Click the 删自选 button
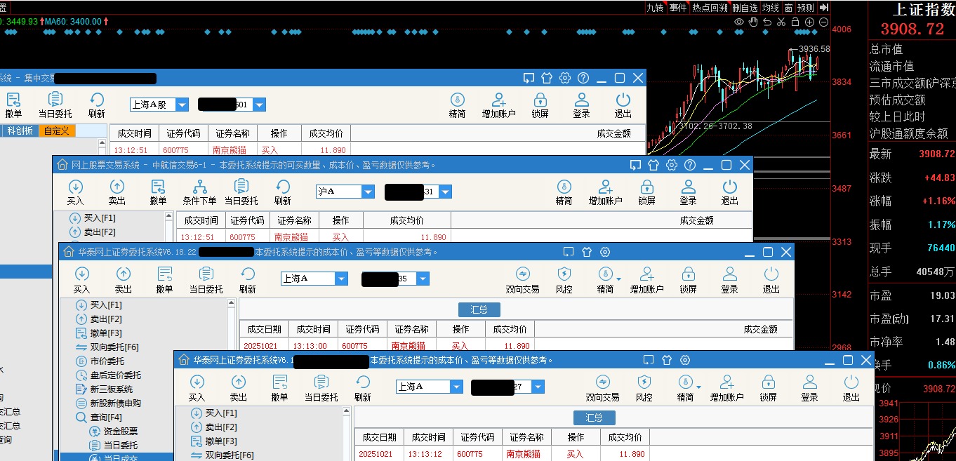The image size is (956, 461). (745, 8)
